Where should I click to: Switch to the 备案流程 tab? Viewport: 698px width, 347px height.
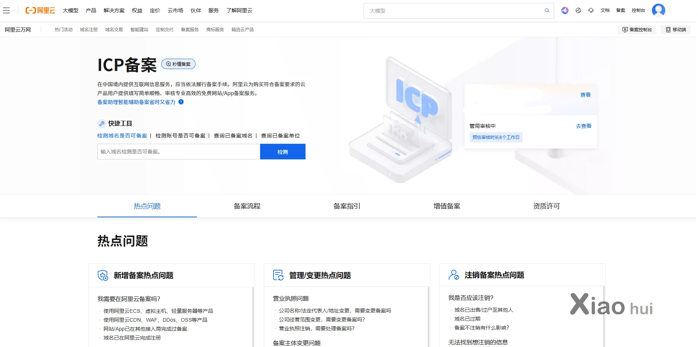(x=247, y=206)
